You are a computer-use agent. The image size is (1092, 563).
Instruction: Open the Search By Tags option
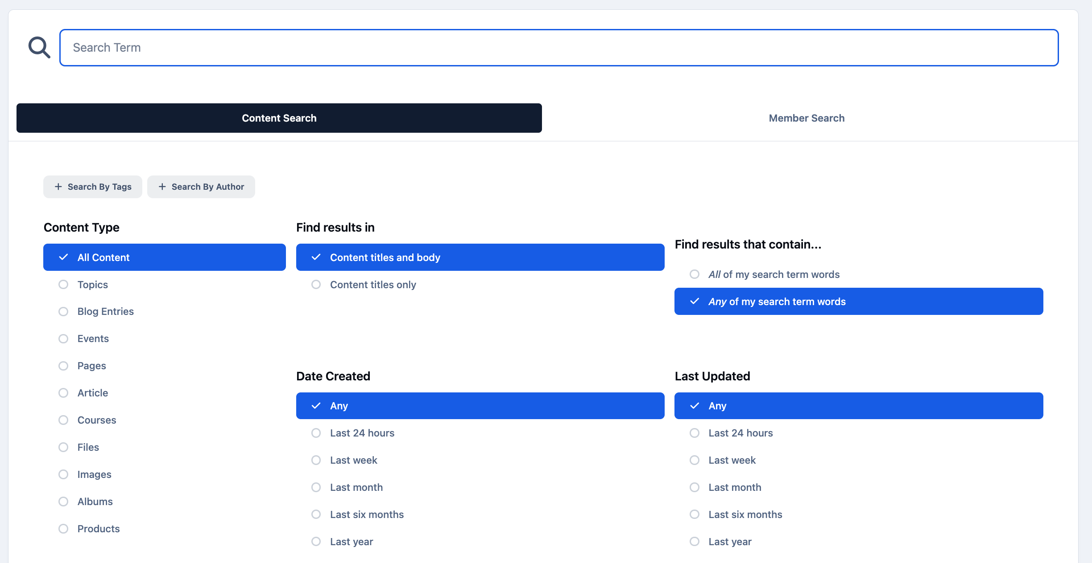pyautogui.click(x=93, y=187)
